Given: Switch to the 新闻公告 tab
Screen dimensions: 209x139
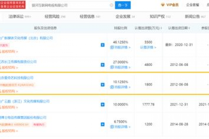Looking at the screenshot, I should pyautogui.click(x=195, y=17).
